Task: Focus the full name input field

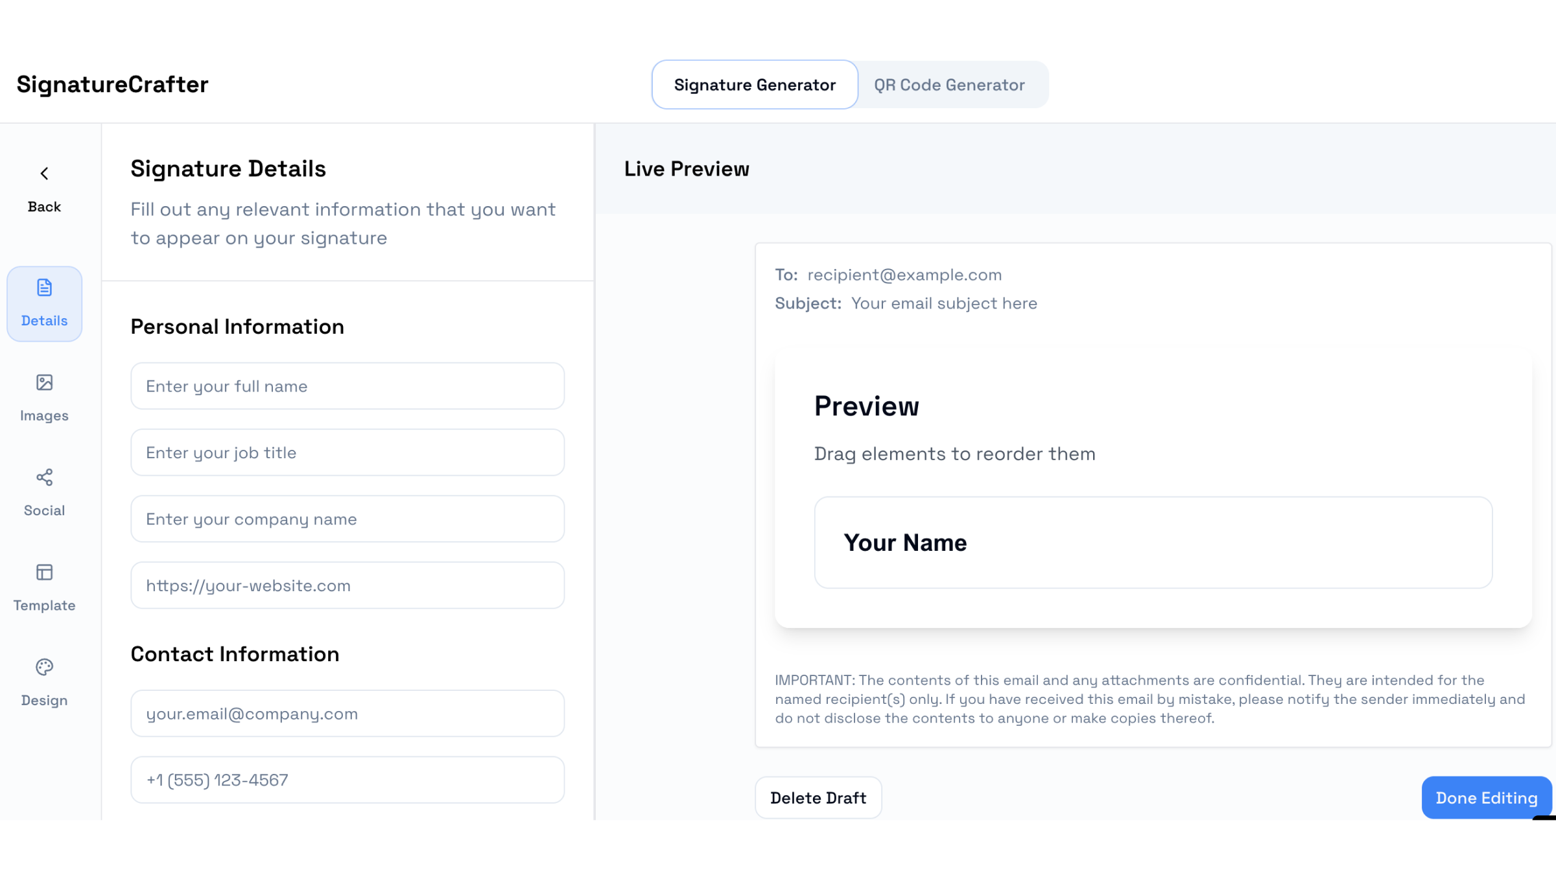Action: tap(348, 386)
